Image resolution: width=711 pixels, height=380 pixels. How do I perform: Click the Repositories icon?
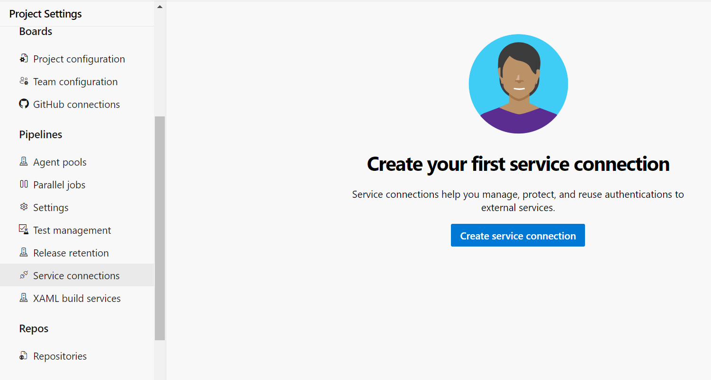tap(24, 356)
